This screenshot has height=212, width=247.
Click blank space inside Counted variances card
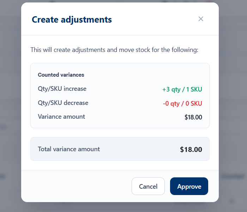click(123, 75)
